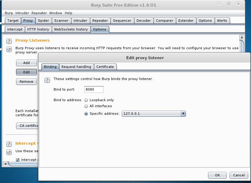Open the Scanner tab
The image size is (251, 183).
click(61, 21)
